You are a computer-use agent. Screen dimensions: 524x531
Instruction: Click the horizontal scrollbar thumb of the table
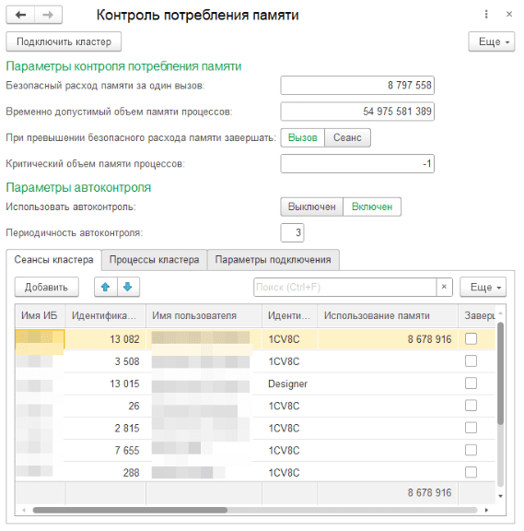tap(130, 510)
